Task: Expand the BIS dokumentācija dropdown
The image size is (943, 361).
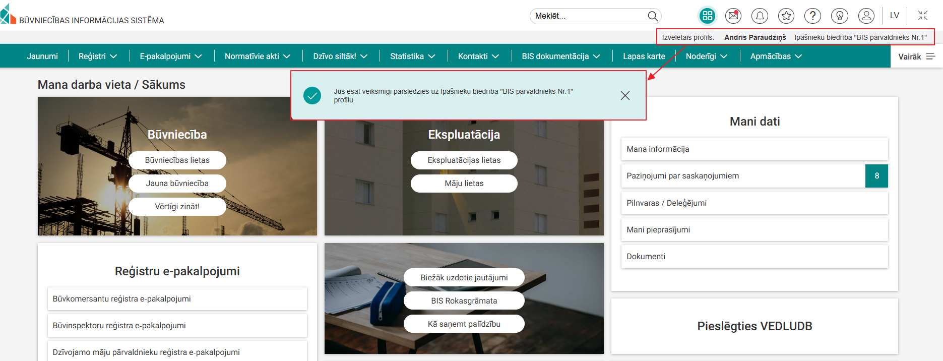Action: [561, 56]
